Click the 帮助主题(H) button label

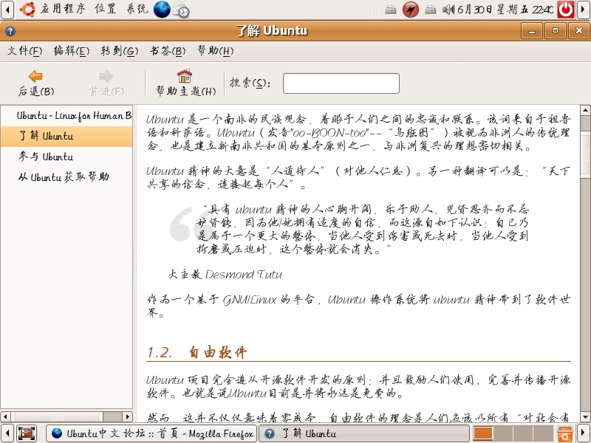[x=186, y=91]
